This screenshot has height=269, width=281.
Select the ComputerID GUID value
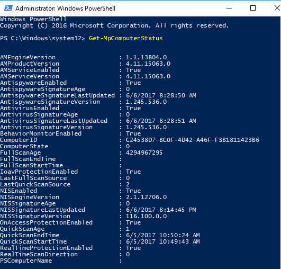click(192, 140)
